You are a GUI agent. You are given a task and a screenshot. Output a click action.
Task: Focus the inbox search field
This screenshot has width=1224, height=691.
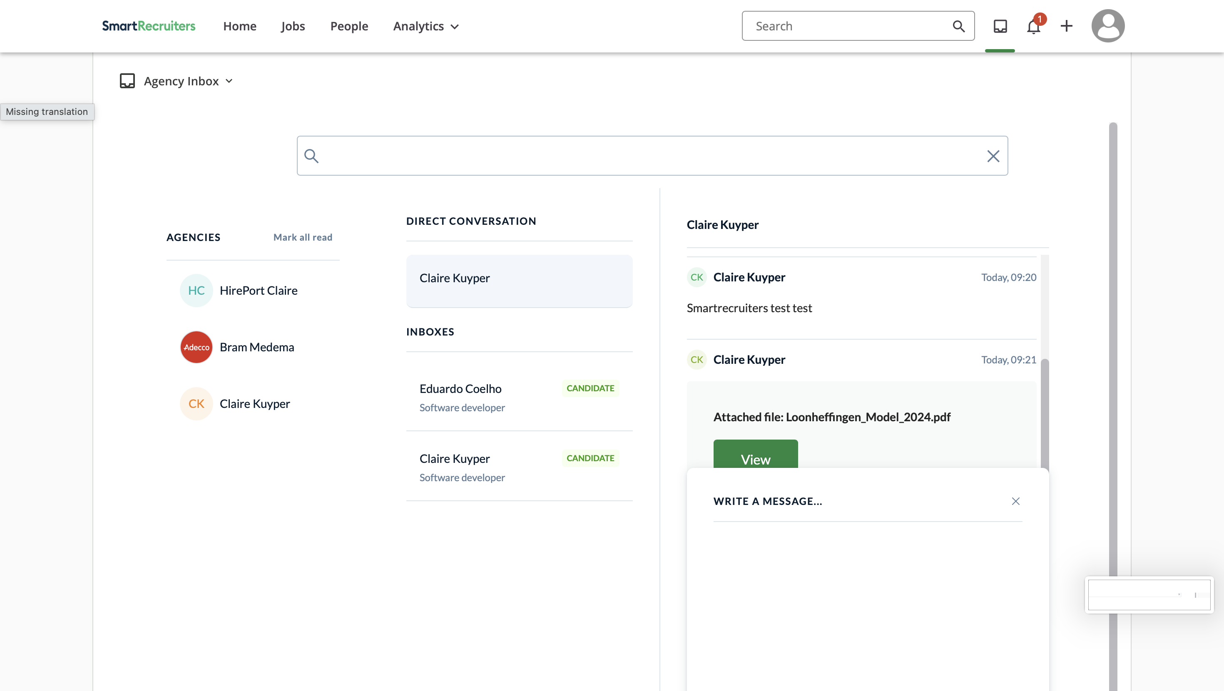[652, 156]
